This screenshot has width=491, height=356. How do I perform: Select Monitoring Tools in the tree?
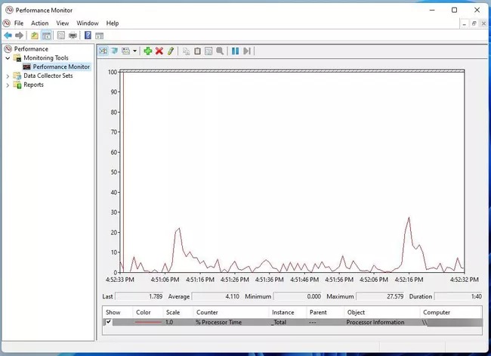point(46,57)
